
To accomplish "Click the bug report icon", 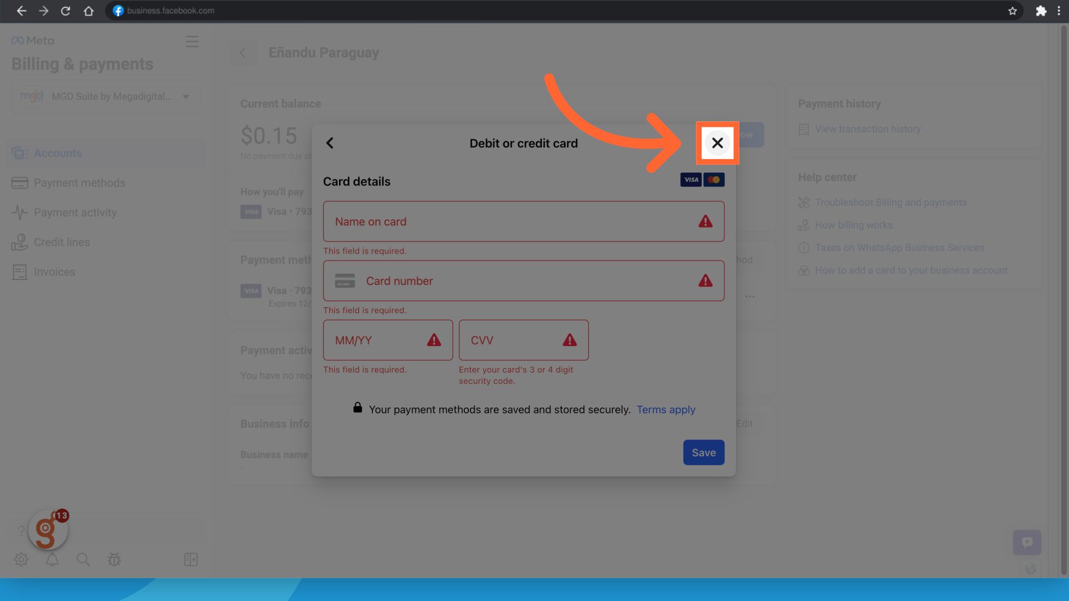I will coord(114,559).
